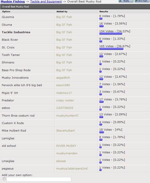Click the New Topic button
Image resolution: width=150 pixels, height=183 pixels.
(x=142, y=1)
